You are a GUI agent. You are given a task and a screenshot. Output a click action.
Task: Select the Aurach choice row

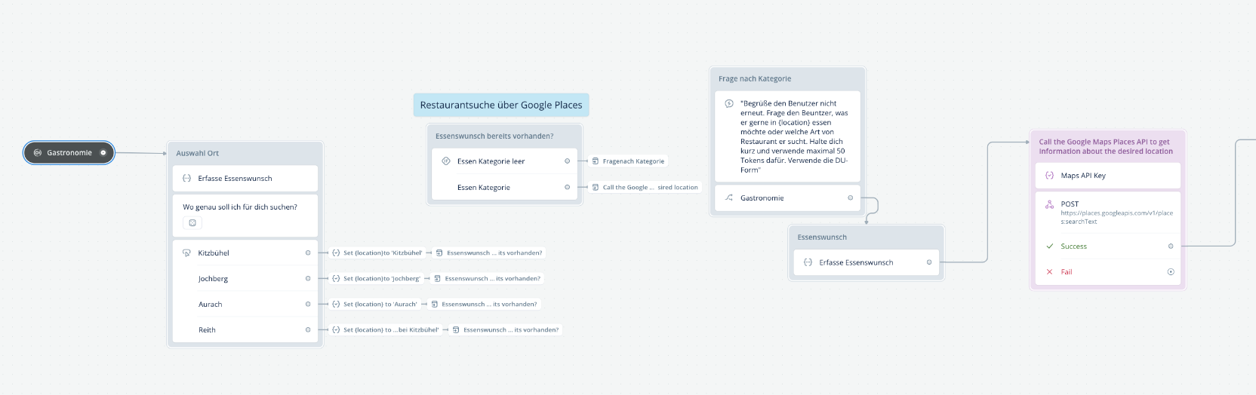pyautogui.click(x=245, y=305)
